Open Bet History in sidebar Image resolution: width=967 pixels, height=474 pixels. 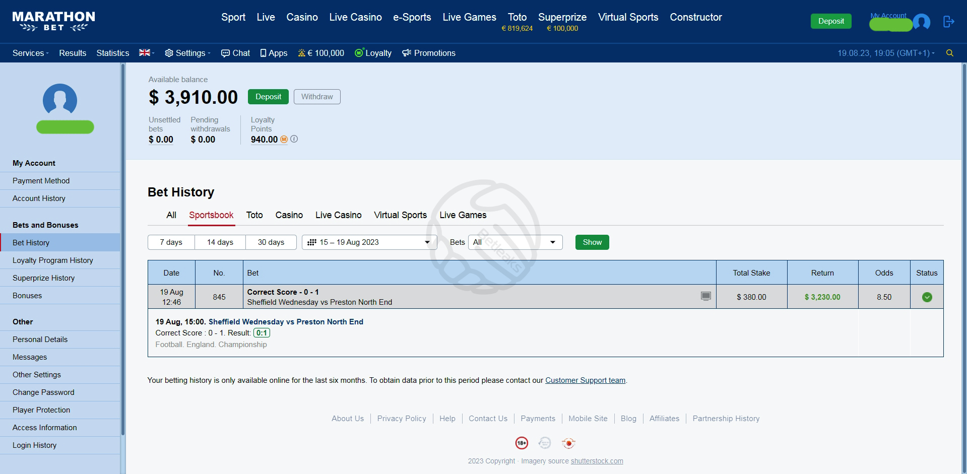60,243
